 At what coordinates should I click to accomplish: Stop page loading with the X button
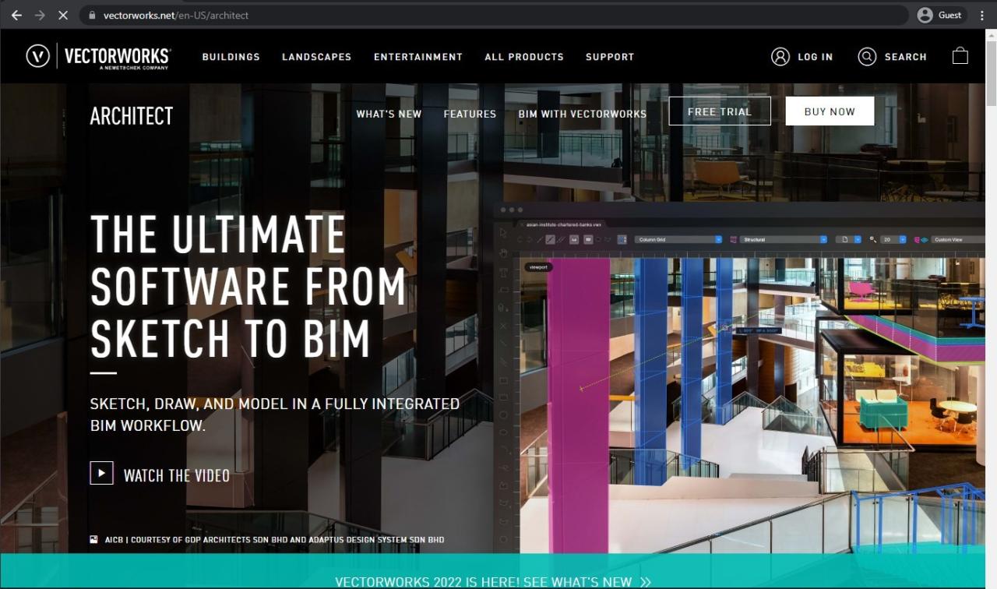click(x=63, y=15)
